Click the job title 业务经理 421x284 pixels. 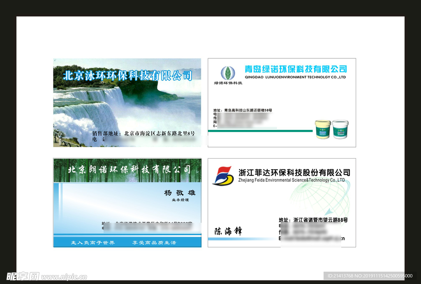point(180,200)
